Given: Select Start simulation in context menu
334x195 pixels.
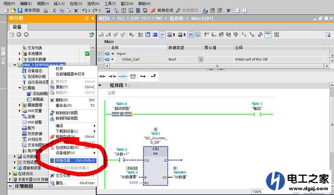Looking at the screenshot, I should pyautogui.click(x=73, y=160).
